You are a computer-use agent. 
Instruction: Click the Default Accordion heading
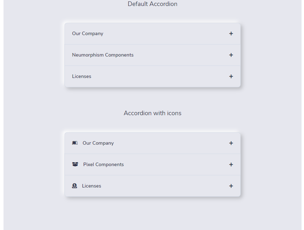(153, 4)
